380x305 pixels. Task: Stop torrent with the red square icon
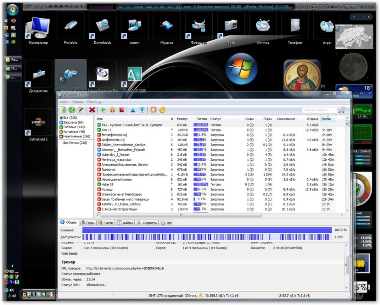122,110
